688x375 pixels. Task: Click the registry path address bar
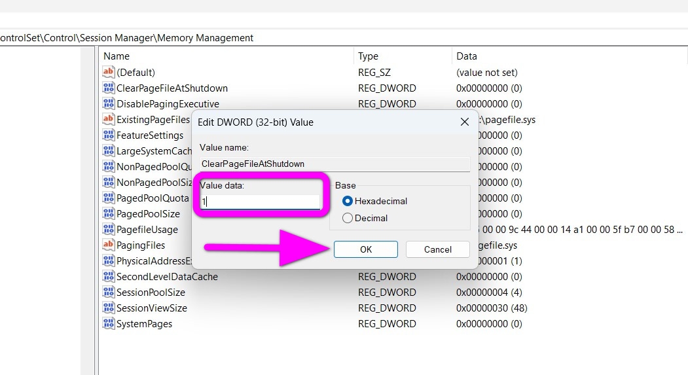344,38
